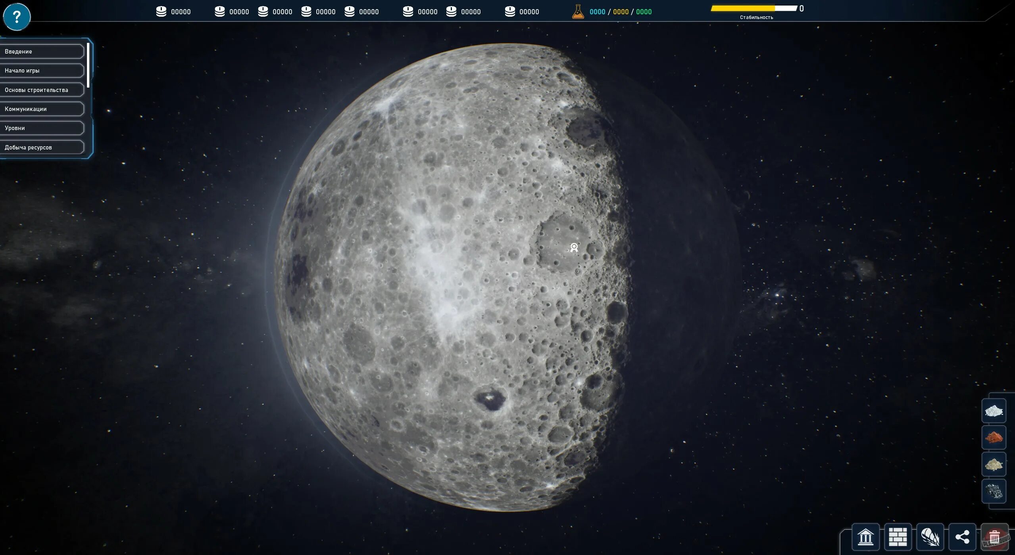Viewport: 1015px width, 555px height.
Task: Click the trash can Playground logo icon
Action: click(x=994, y=537)
